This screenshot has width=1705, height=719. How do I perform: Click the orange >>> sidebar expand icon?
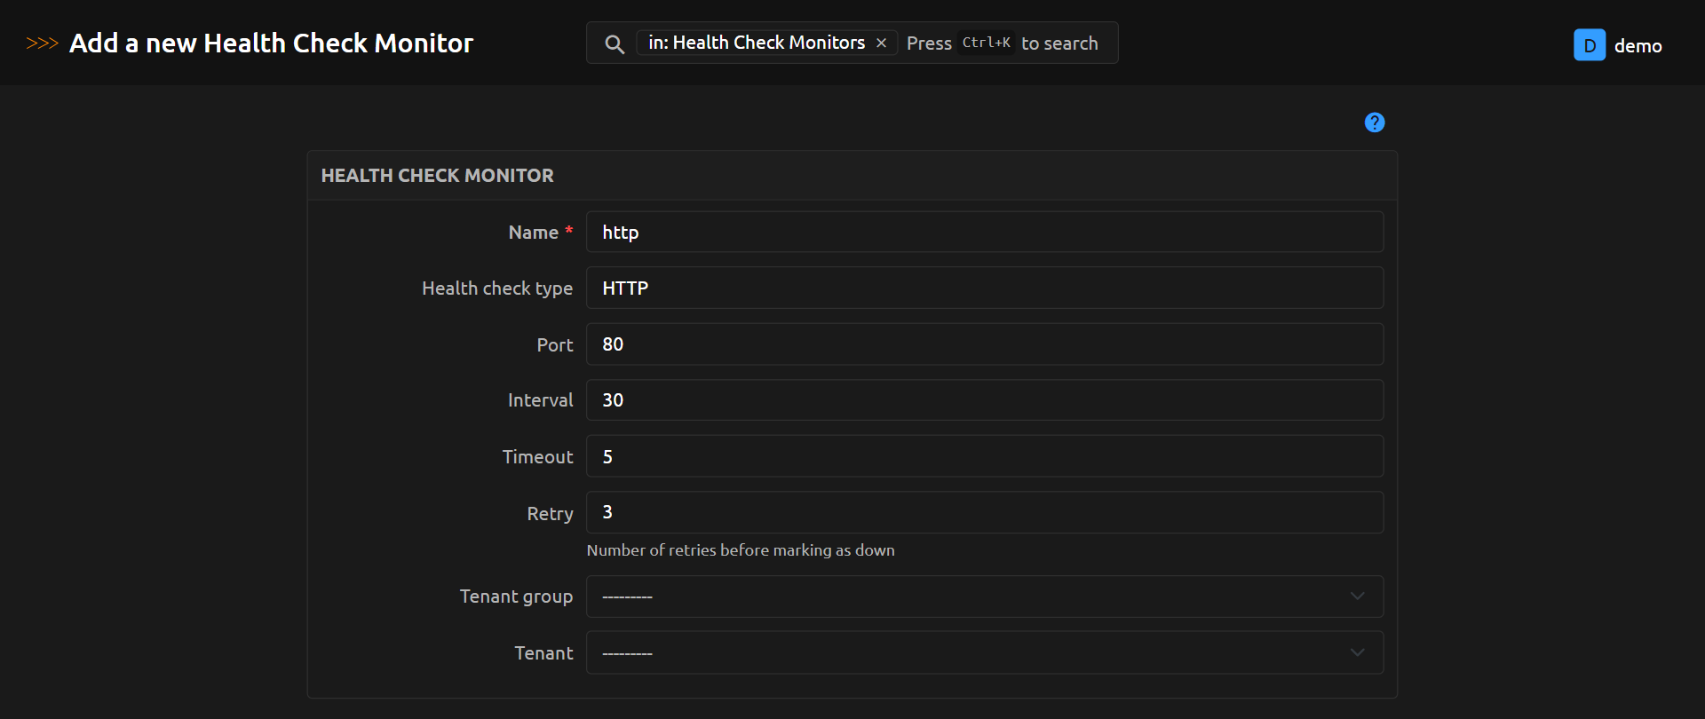42,43
